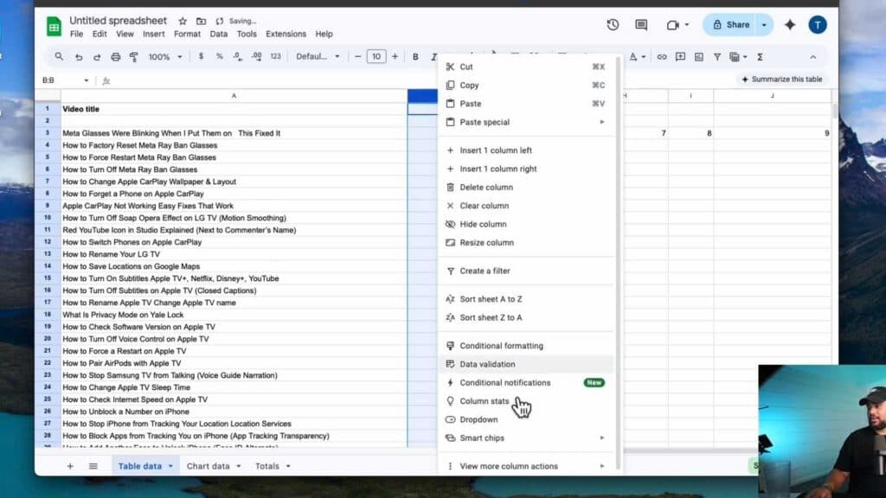
Task: Insert chart from toolbar
Action: pos(699,57)
